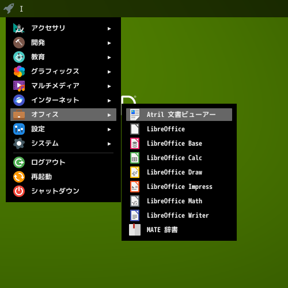Click the Atril document viewer icon
288x288 pixels.
135,115
